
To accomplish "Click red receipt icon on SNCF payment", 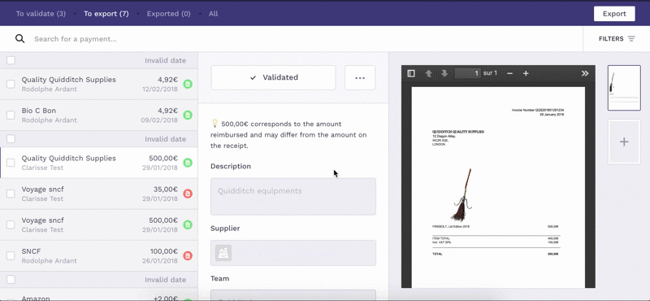I will tap(188, 255).
